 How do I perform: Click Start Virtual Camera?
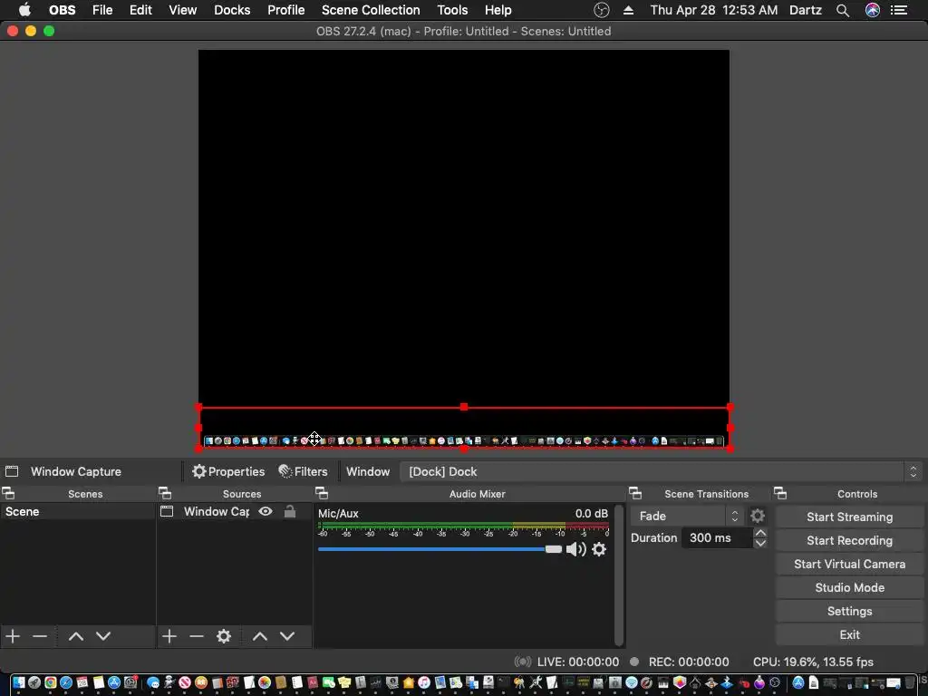pyautogui.click(x=849, y=564)
